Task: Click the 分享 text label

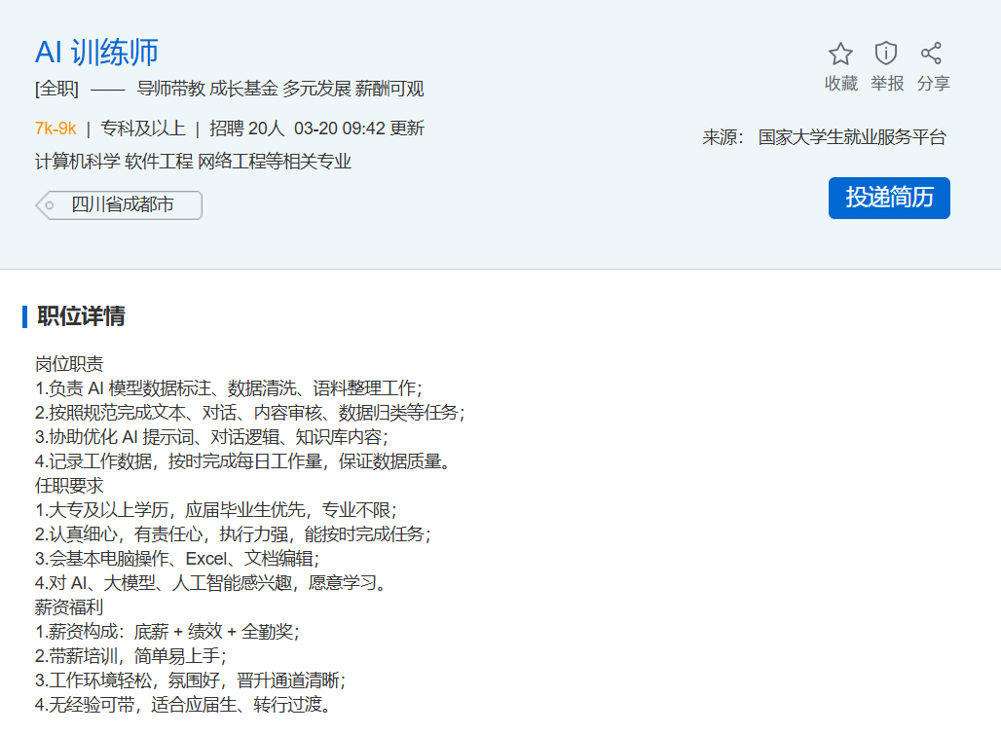Action: click(x=933, y=84)
